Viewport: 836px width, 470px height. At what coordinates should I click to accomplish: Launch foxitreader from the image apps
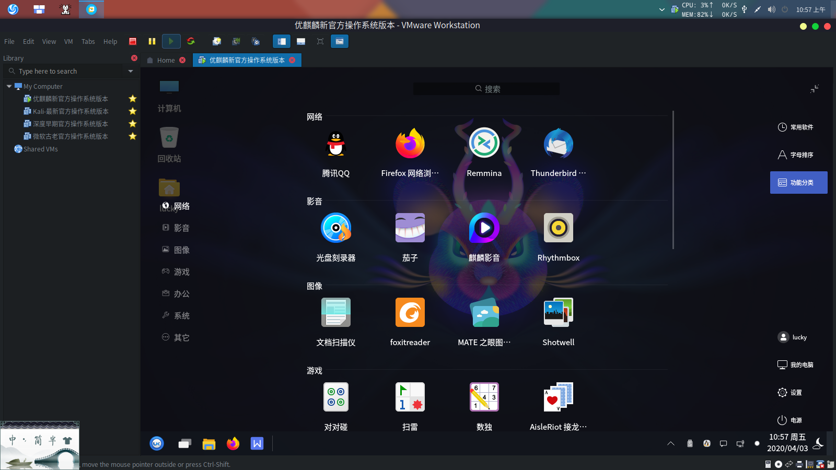(x=410, y=312)
